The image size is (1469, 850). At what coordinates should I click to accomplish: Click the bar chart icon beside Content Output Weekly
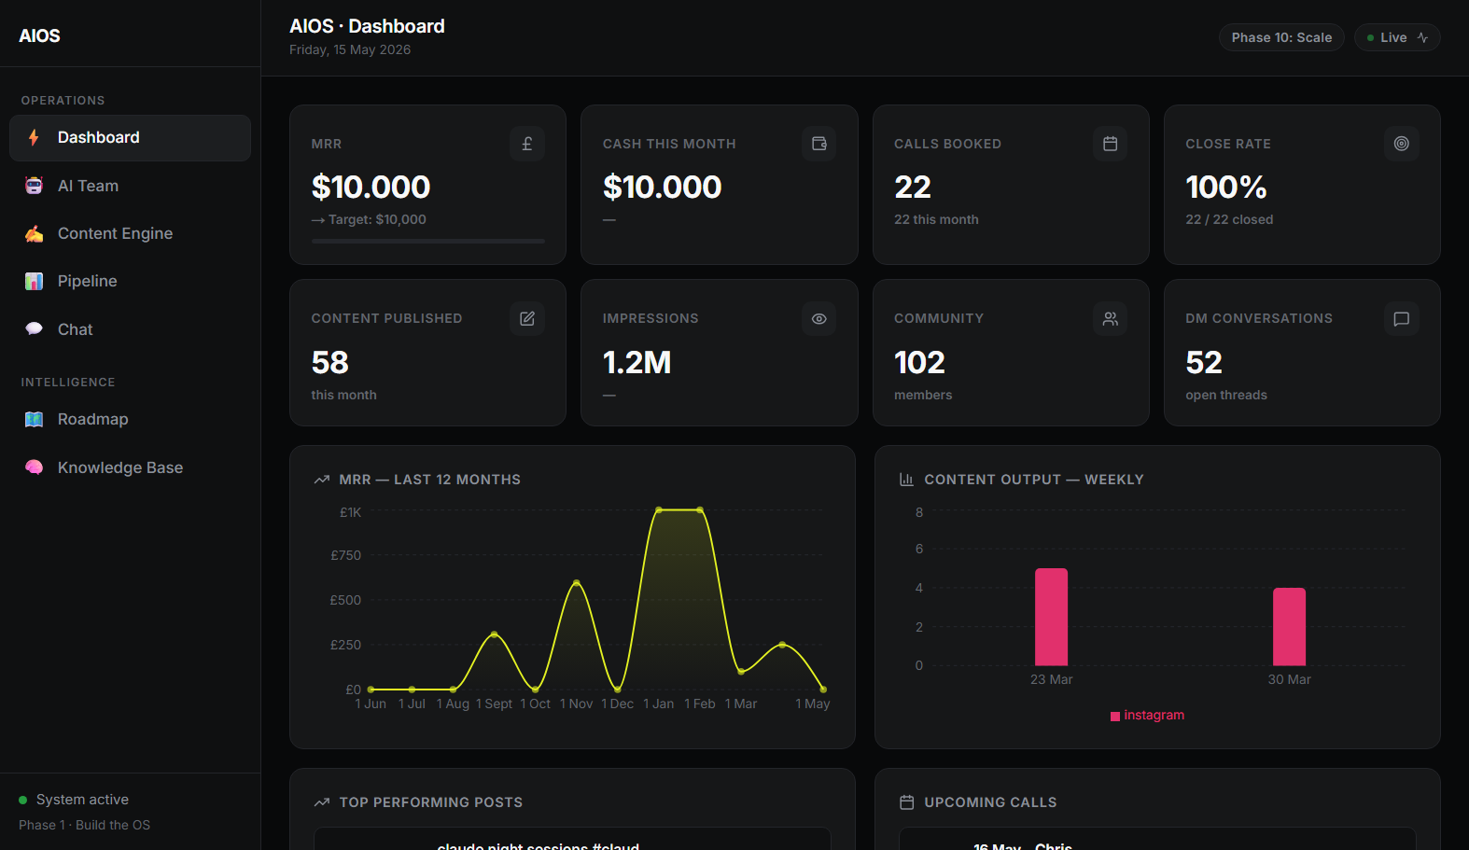pyautogui.click(x=906, y=480)
